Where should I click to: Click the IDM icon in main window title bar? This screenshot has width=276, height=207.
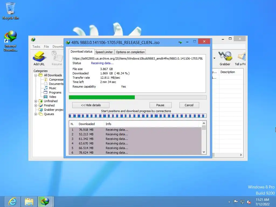click(33, 39)
